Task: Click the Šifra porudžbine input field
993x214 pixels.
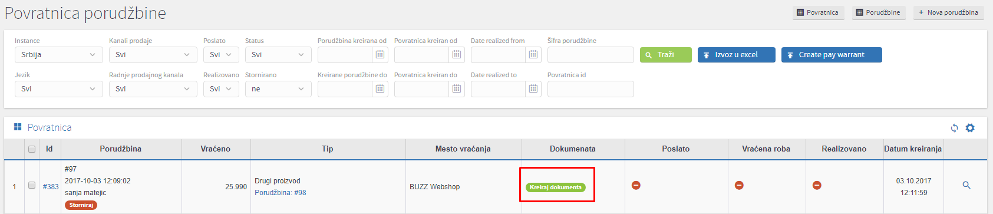Action: click(x=590, y=55)
